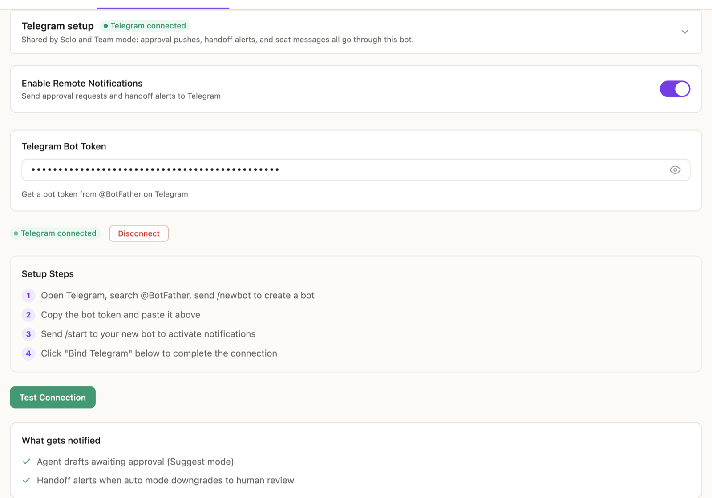This screenshot has width=712, height=498.
Task: Click 'Open Telegram, search @BotFather' step text
Action: 178,295
